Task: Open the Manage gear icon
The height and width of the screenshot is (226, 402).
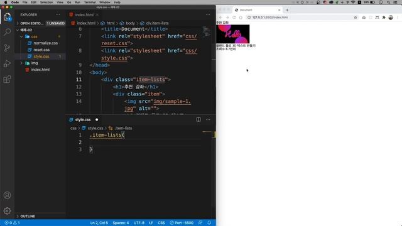Action: (7, 211)
